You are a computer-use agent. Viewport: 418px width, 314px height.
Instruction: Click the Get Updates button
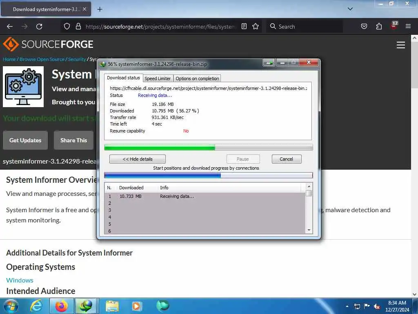point(25,140)
